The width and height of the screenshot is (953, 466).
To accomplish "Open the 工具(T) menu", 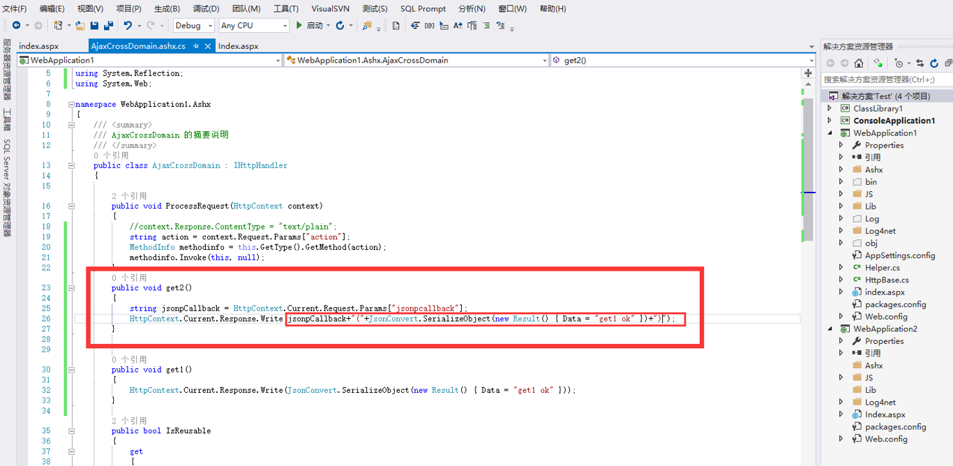I will (x=286, y=8).
